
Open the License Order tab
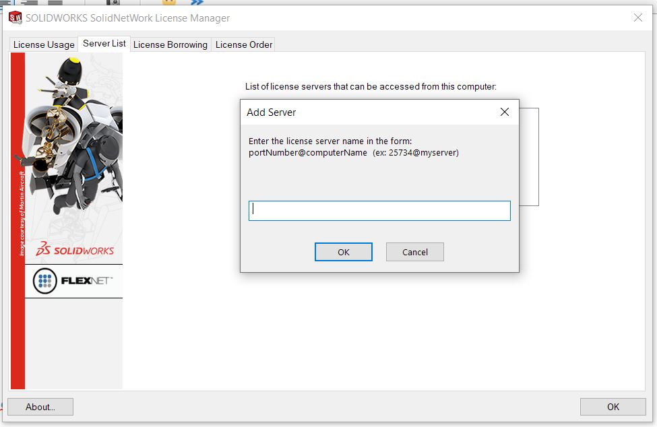(x=243, y=44)
